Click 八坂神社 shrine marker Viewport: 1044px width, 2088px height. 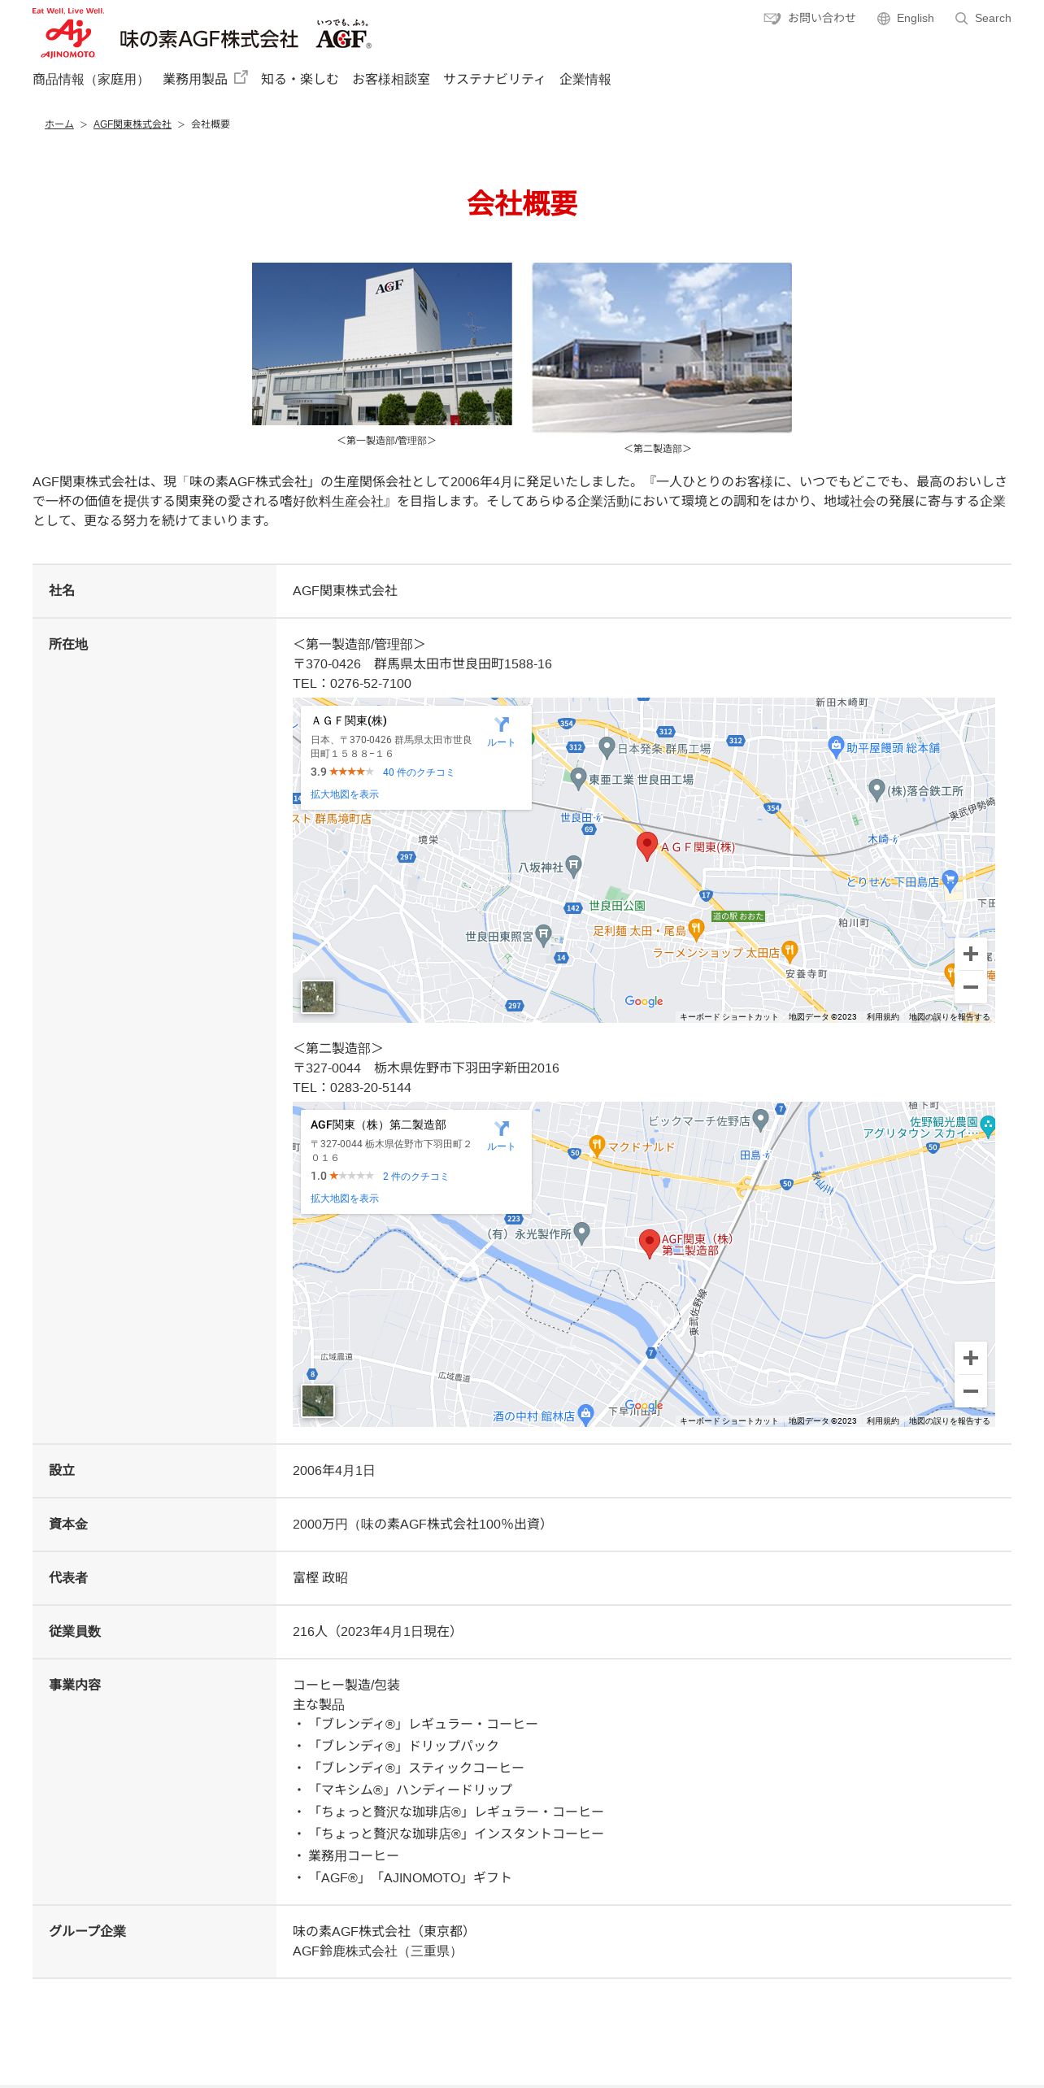[573, 866]
